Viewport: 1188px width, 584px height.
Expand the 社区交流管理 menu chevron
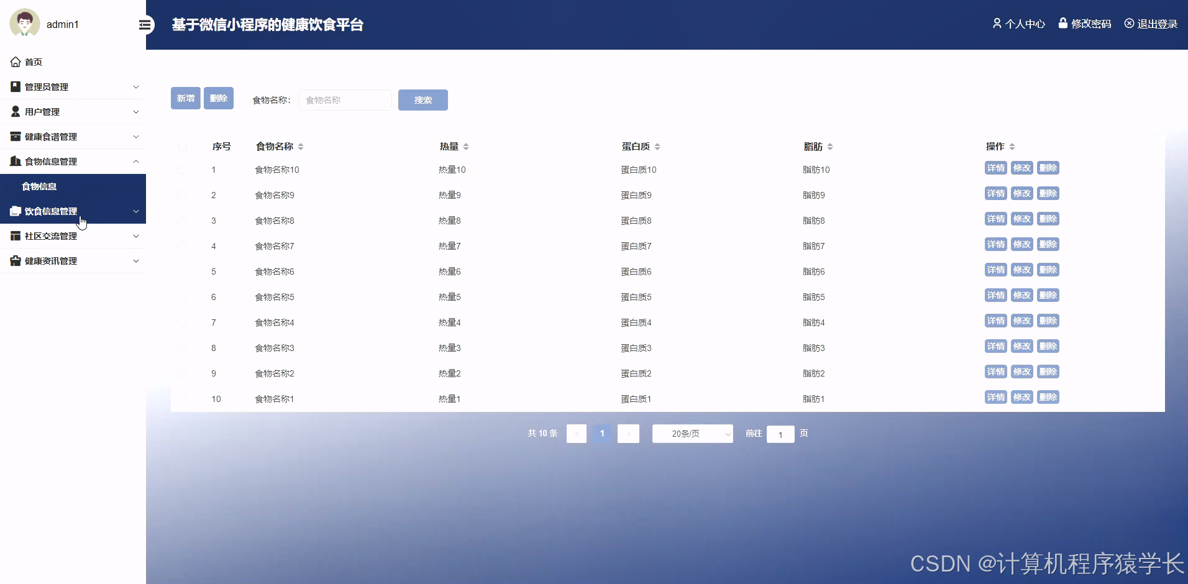coord(135,236)
